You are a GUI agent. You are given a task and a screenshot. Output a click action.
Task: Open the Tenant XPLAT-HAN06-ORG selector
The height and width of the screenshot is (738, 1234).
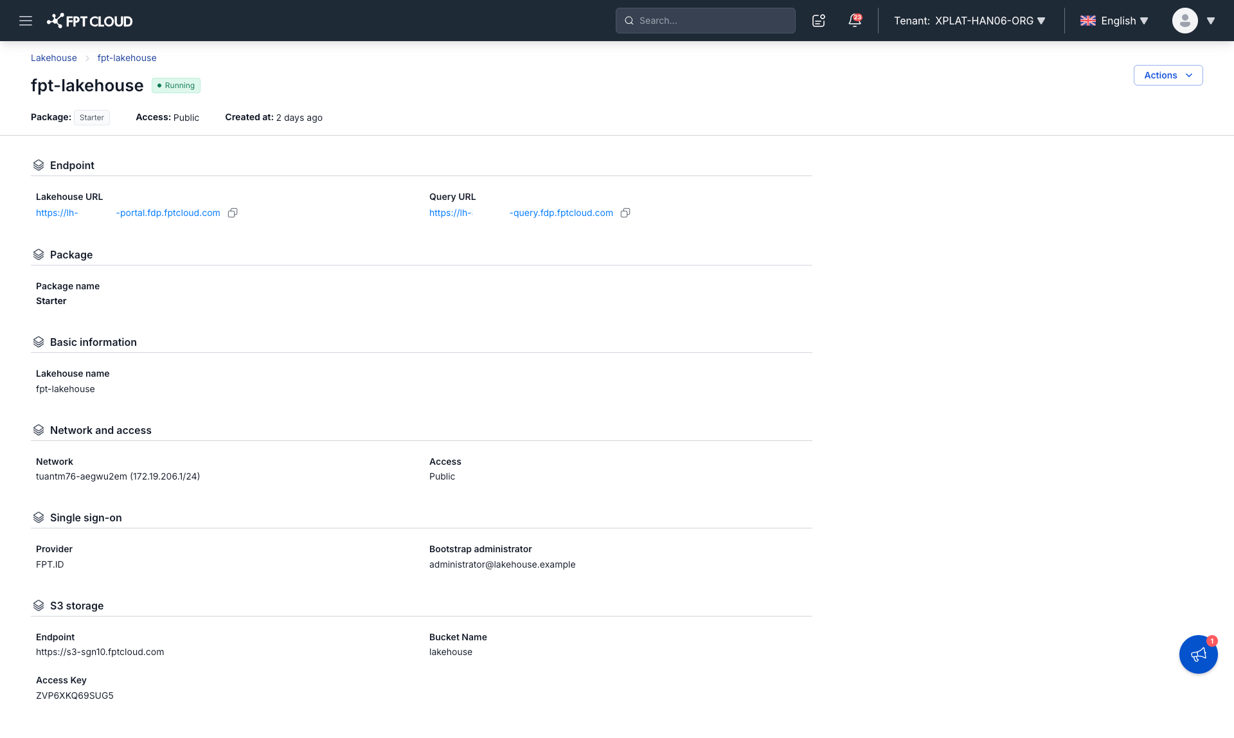[970, 21]
